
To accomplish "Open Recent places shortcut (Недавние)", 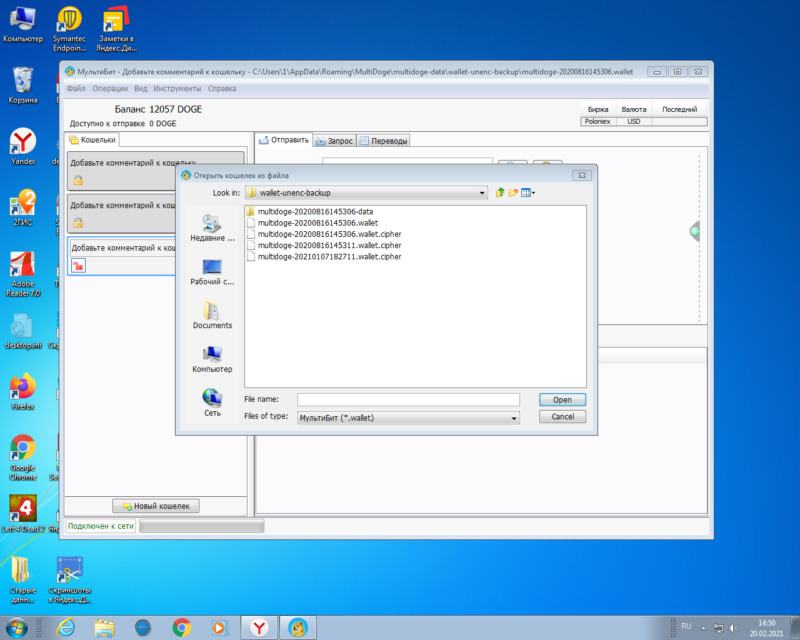I will point(212,228).
